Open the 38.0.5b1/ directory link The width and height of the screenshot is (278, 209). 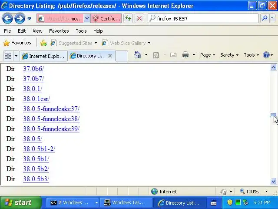coord(36,159)
